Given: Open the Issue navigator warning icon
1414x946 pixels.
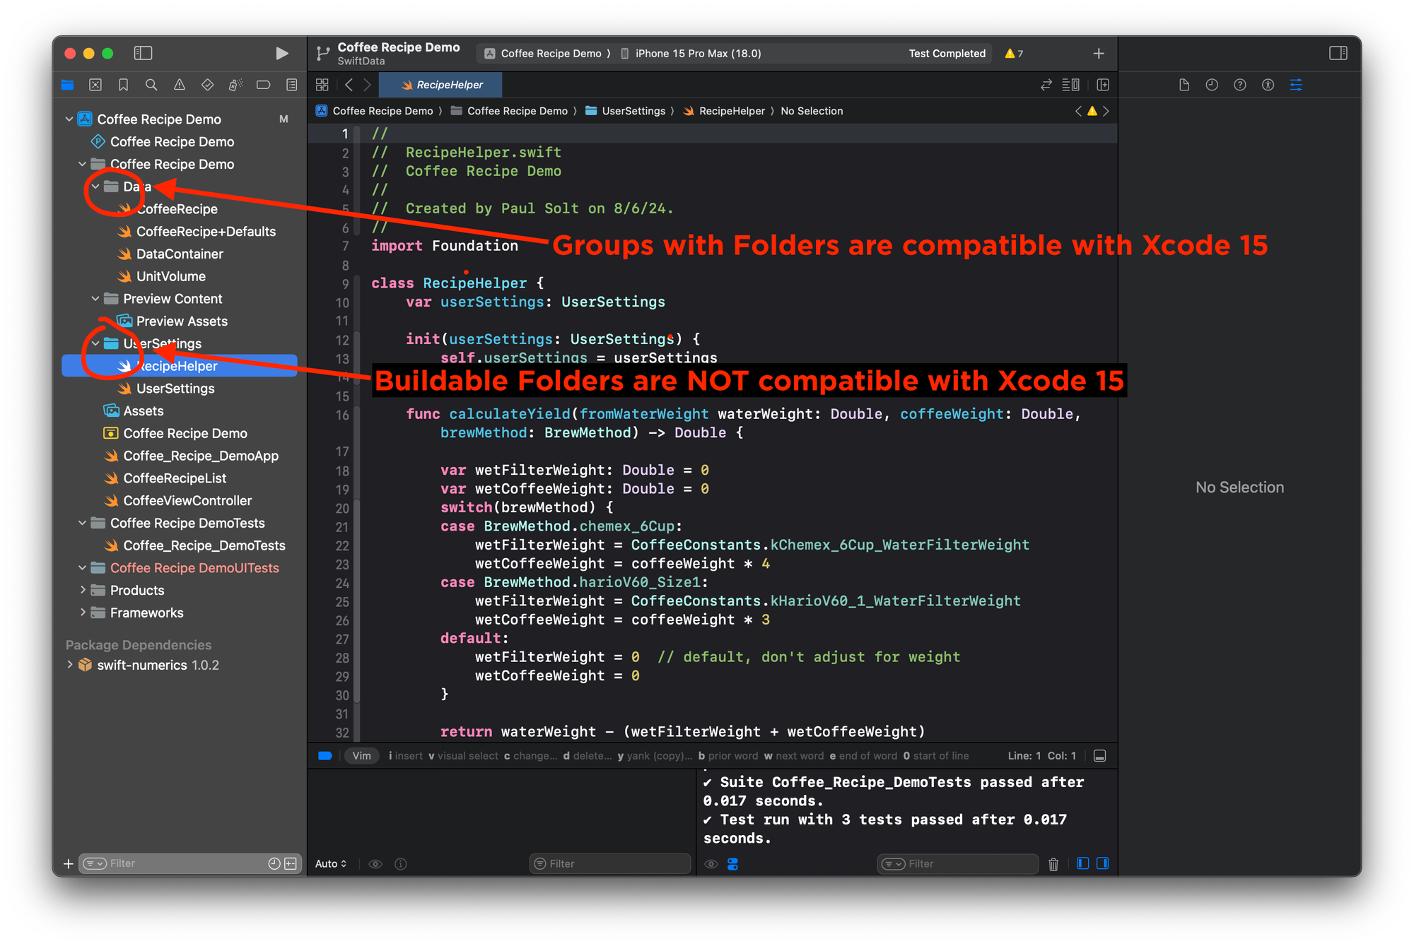Looking at the screenshot, I should (180, 85).
